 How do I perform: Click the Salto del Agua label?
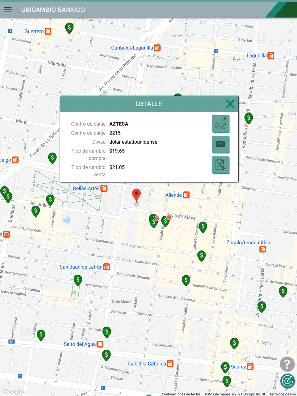[x=80, y=344]
